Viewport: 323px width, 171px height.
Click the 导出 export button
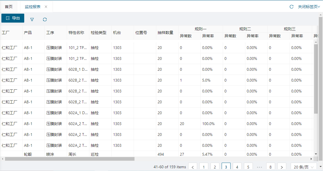[13, 18]
